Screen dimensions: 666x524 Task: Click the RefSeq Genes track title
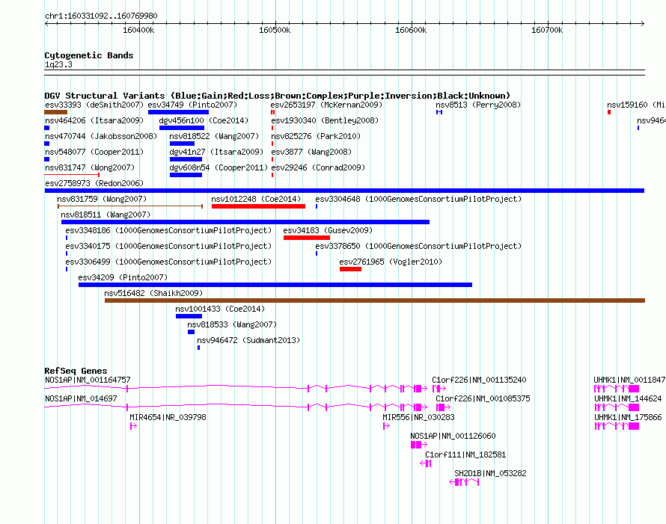coord(76,371)
